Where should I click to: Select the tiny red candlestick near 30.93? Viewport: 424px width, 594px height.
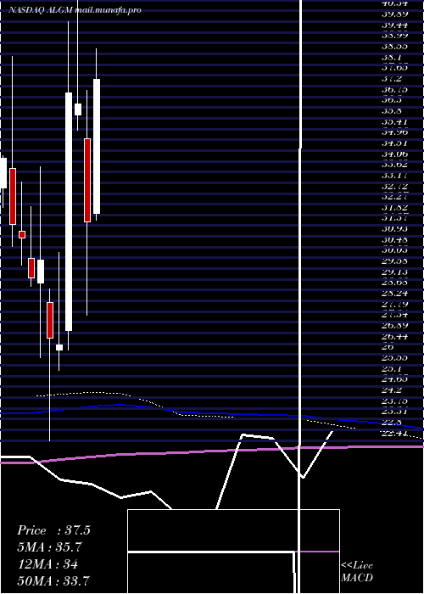[22, 234]
